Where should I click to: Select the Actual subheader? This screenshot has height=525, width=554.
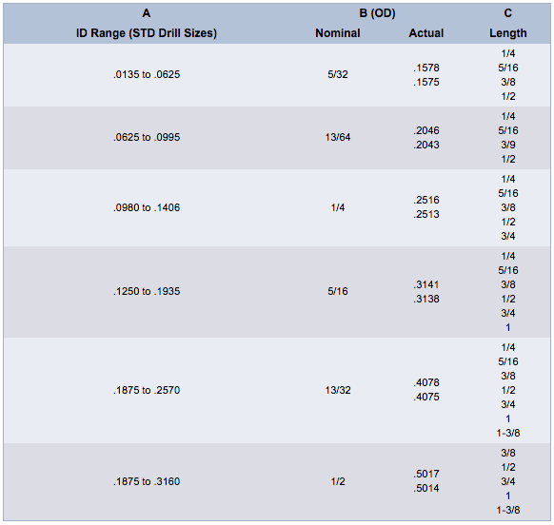pyautogui.click(x=426, y=33)
